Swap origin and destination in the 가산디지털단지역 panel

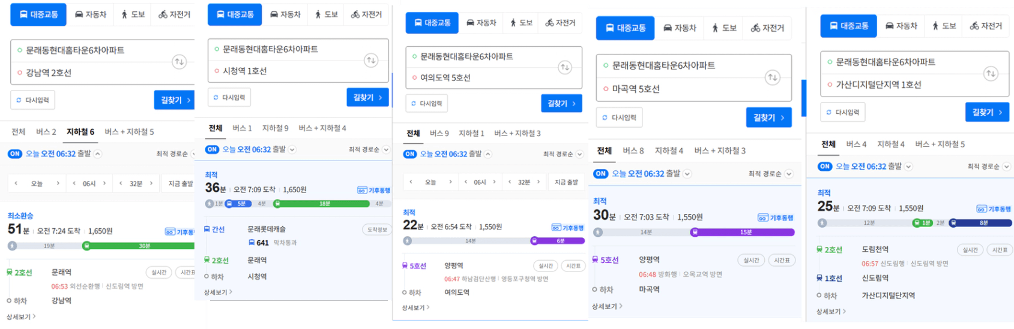(x=991, y=74)
